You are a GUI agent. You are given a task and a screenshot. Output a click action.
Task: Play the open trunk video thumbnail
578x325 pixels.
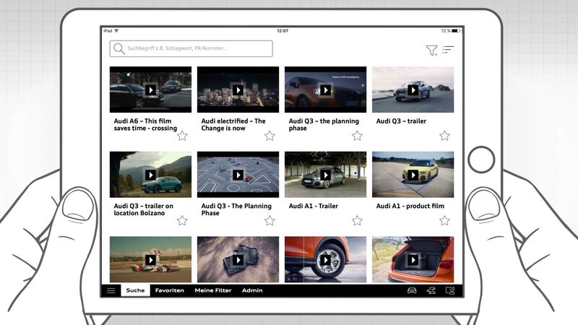pyautogui.click(x=413, y=260)
